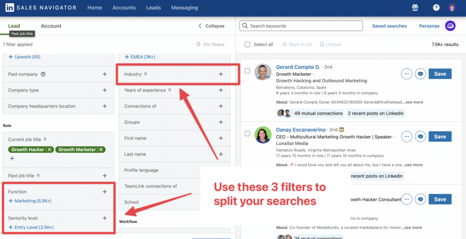Click the purple Personas robot icon
The width and height of the screenshot is (466, 239).
(x=450, y=26)
